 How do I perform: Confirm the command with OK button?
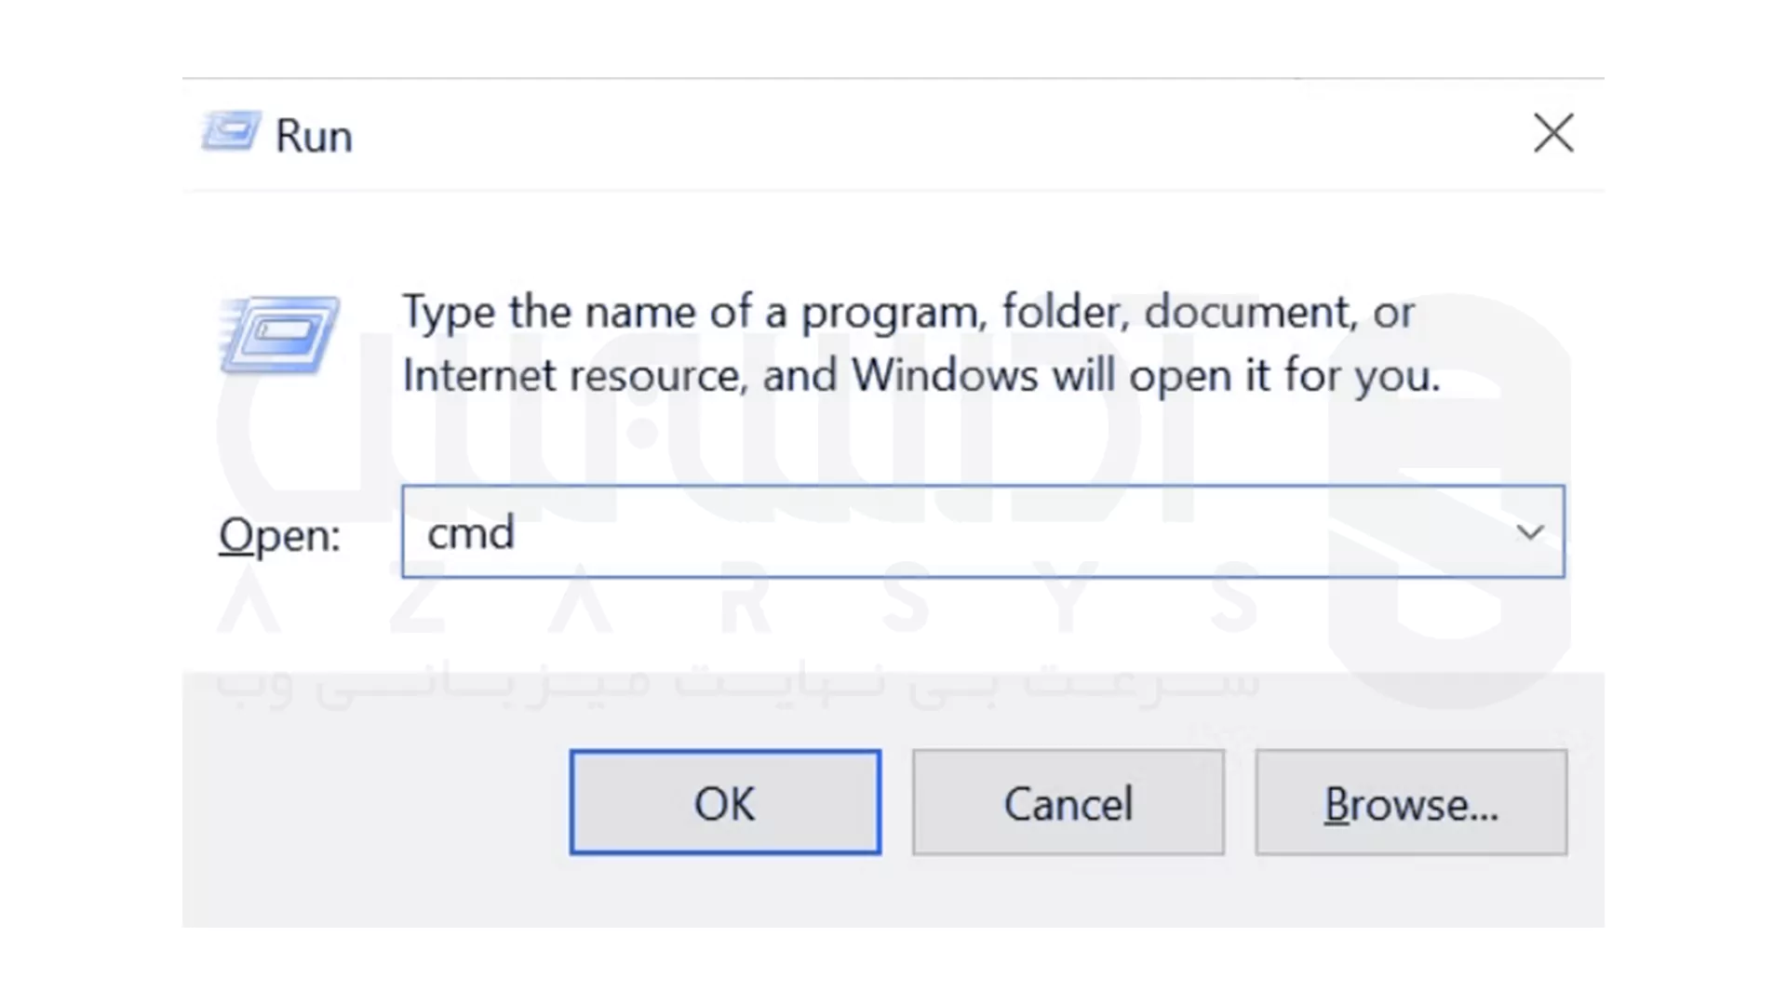point(725,802)
